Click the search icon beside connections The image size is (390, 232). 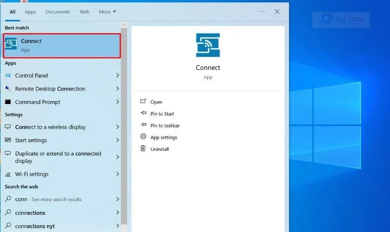point(8,213)
